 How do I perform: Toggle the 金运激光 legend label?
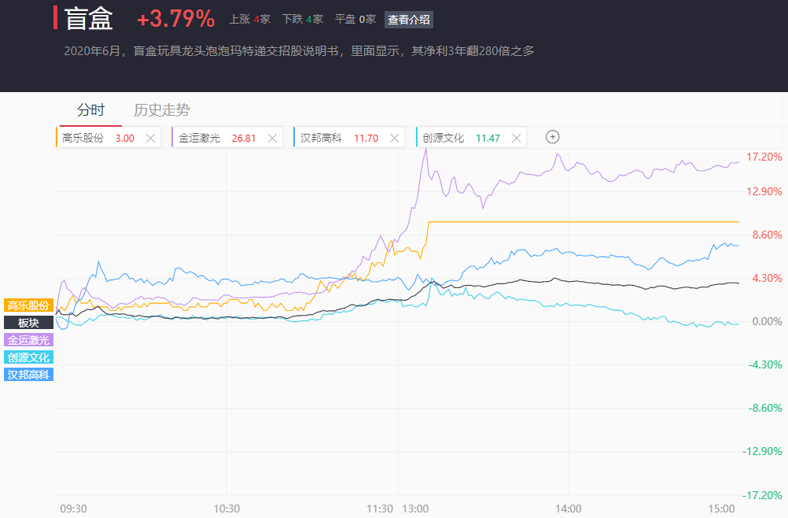[x=29, y=340]
